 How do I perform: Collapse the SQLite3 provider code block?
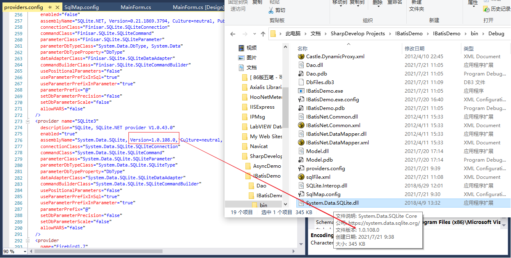(27, 121)
